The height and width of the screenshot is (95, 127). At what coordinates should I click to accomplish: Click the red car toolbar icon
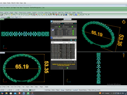coord(37,15)
